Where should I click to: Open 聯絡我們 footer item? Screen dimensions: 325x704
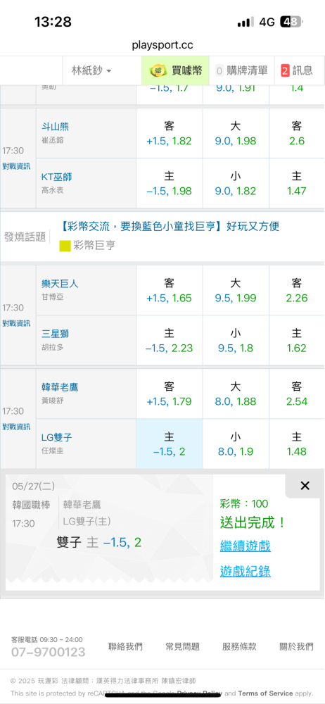coord(126,646)
